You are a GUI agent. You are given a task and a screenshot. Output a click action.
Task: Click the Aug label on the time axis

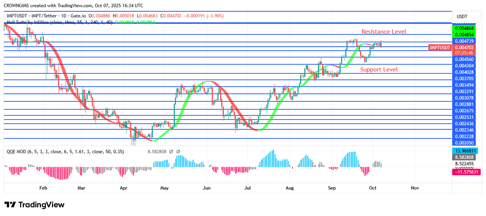(x=289, y=188)
